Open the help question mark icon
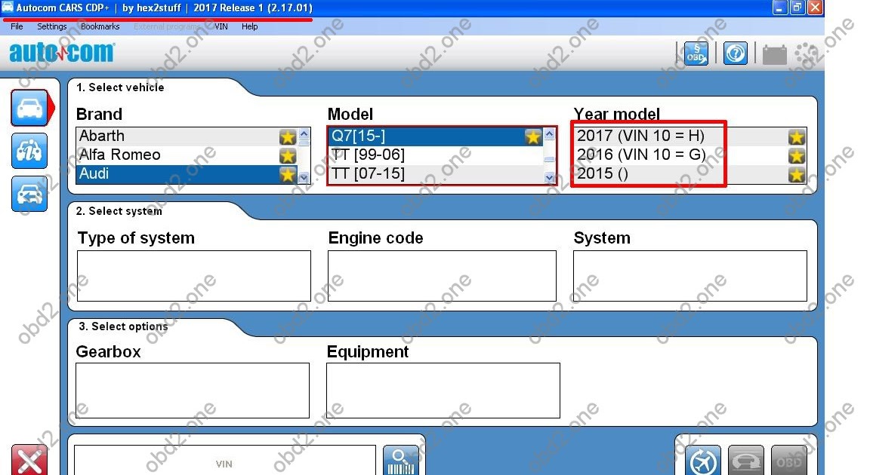 click(x=735, y=54)
